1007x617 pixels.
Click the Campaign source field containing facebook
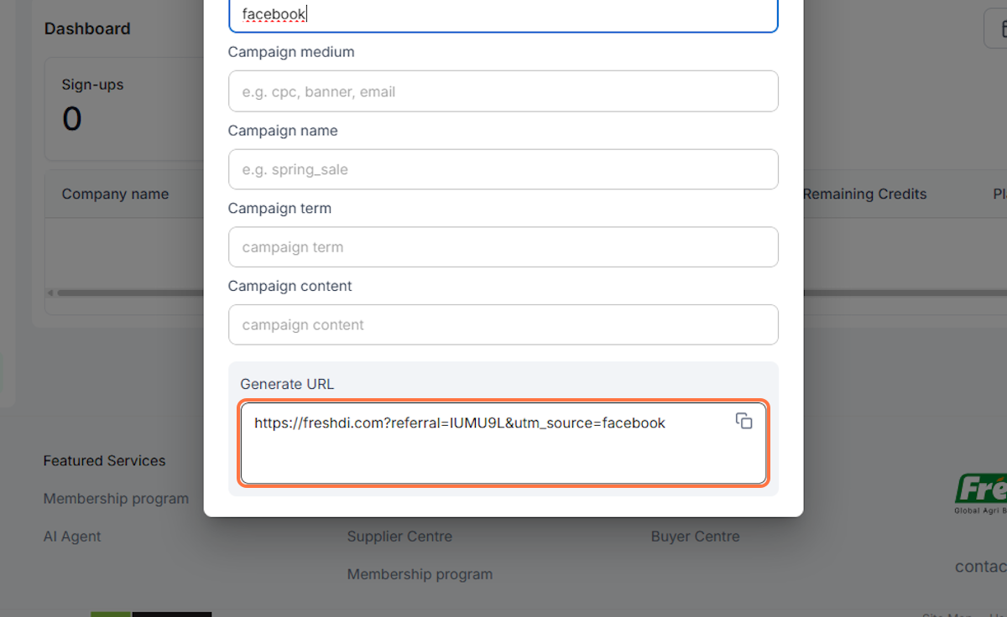pos(503,15)
